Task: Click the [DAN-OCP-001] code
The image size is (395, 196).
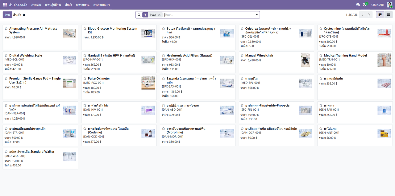Action: (251, 133)
